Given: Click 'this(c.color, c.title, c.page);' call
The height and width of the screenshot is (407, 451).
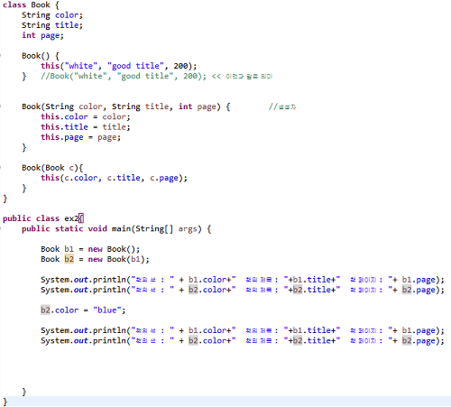Looking at the screenshot, I should pyautogui.click(x=114, y=178).
